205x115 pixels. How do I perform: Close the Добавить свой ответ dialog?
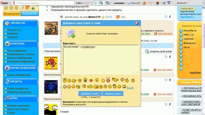[137, 23]
